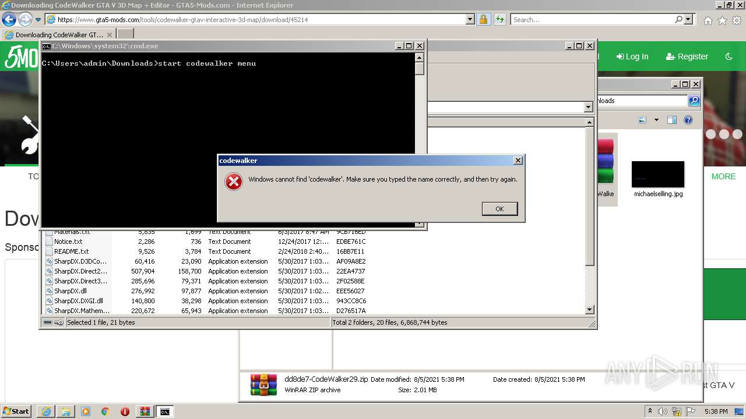Click Explorer change view icon
This screenshot has width=746, height=419.
tap(642, 120)
